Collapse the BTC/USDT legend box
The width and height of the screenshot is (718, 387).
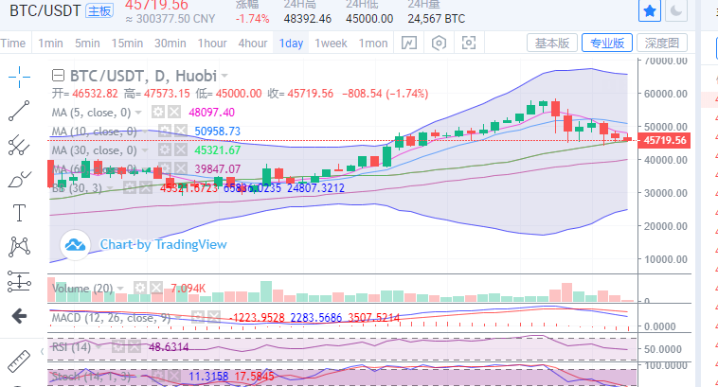pos(58,76)
